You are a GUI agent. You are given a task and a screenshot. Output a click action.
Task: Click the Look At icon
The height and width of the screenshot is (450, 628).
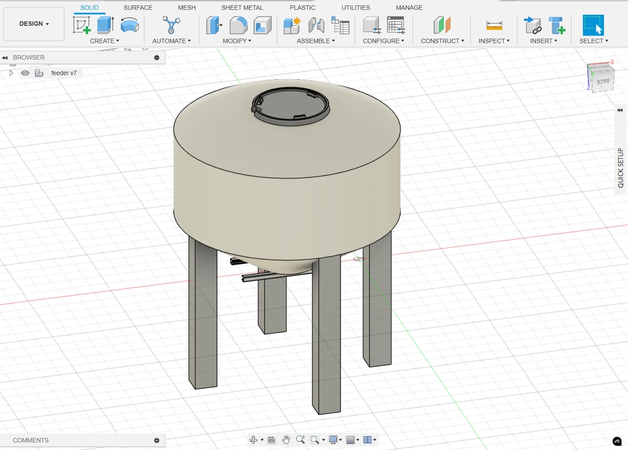coord(271,440)
